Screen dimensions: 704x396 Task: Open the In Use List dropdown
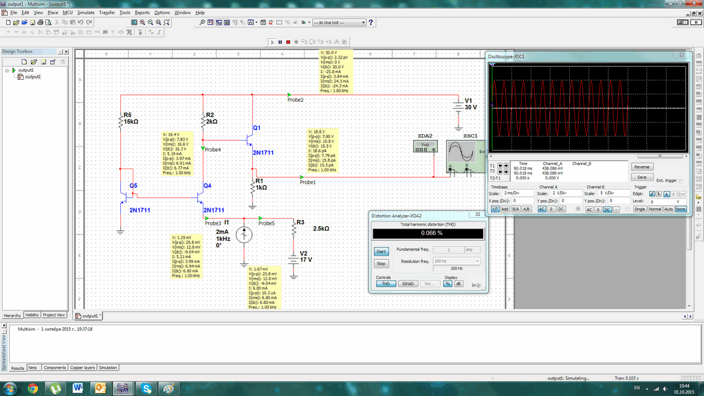(x=340, y=23)
